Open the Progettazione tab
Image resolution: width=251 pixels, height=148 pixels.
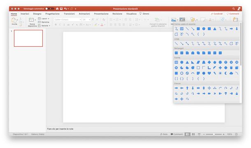coord(52,14)
